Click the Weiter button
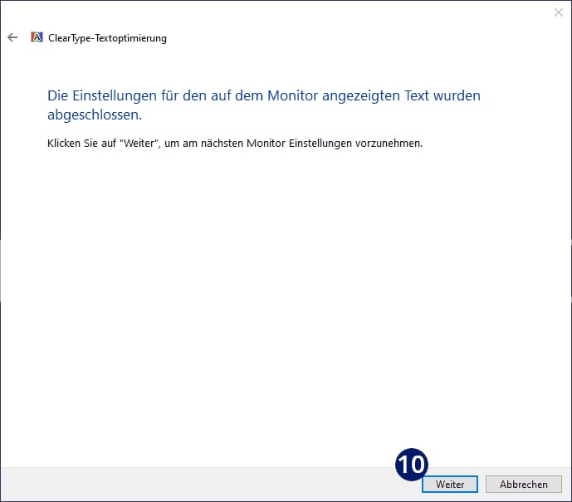The image size is (572, 502). 450,484
